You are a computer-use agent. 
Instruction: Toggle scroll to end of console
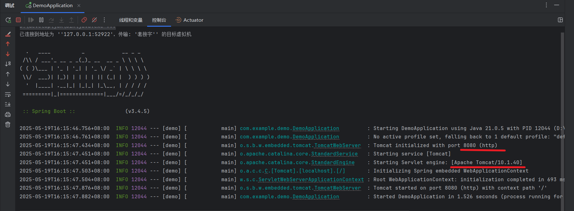8,104
